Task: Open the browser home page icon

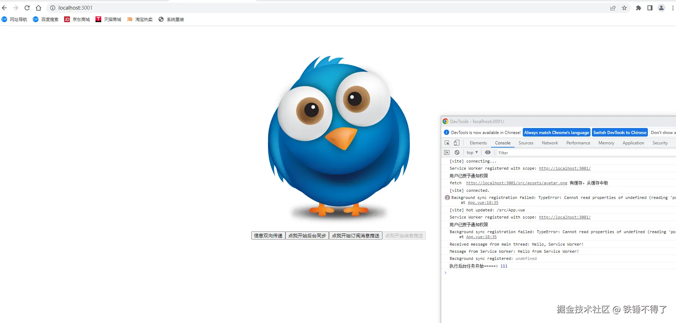Action: tap(38, 8)
